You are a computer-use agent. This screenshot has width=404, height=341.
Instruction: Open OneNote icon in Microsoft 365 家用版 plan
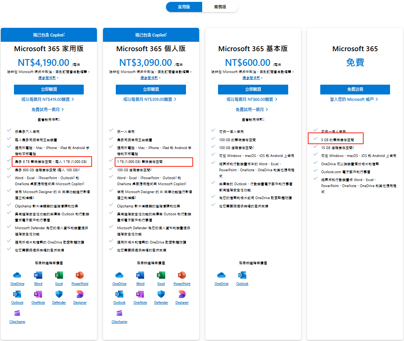coord(38,294)
